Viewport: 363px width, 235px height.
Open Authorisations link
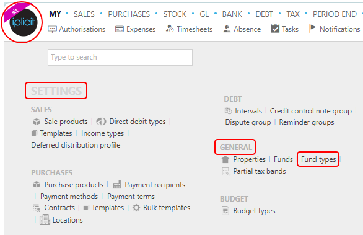82,29
